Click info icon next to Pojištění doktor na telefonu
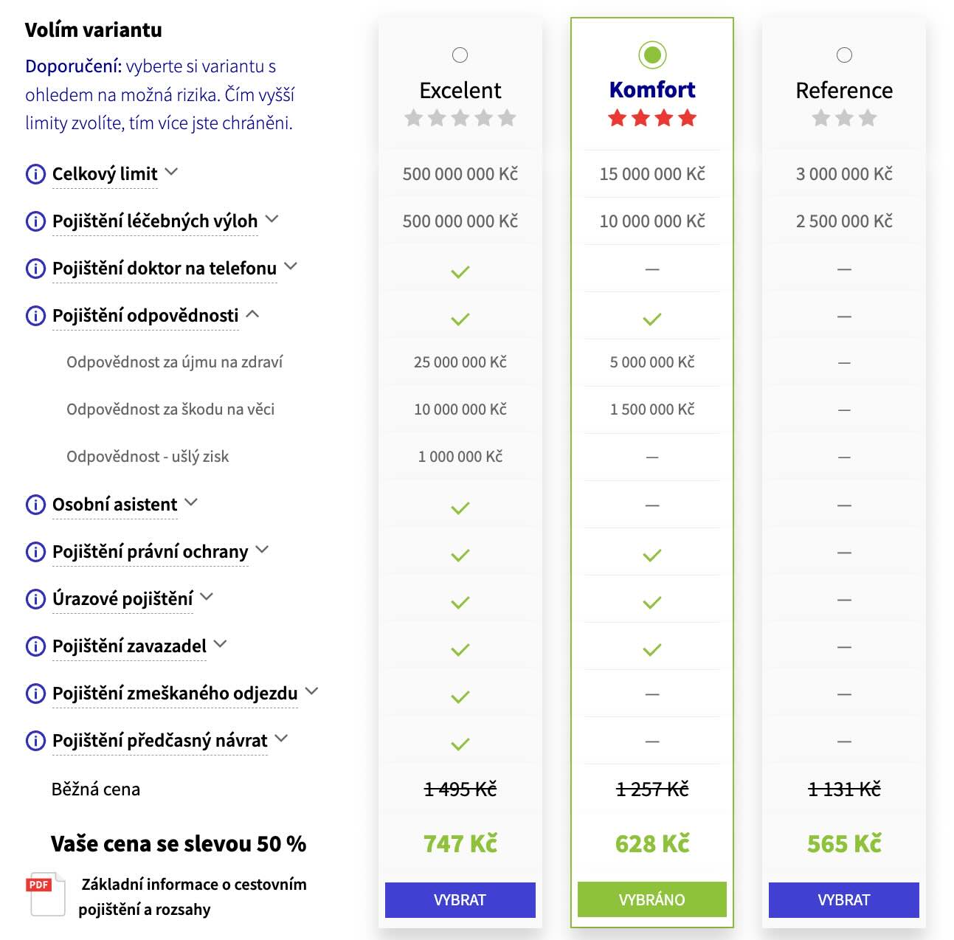 pyautogui.click(x=35, y=269)
